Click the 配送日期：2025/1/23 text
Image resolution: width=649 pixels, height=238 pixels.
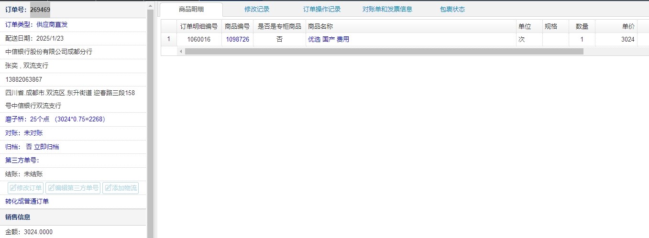[34, 38]
